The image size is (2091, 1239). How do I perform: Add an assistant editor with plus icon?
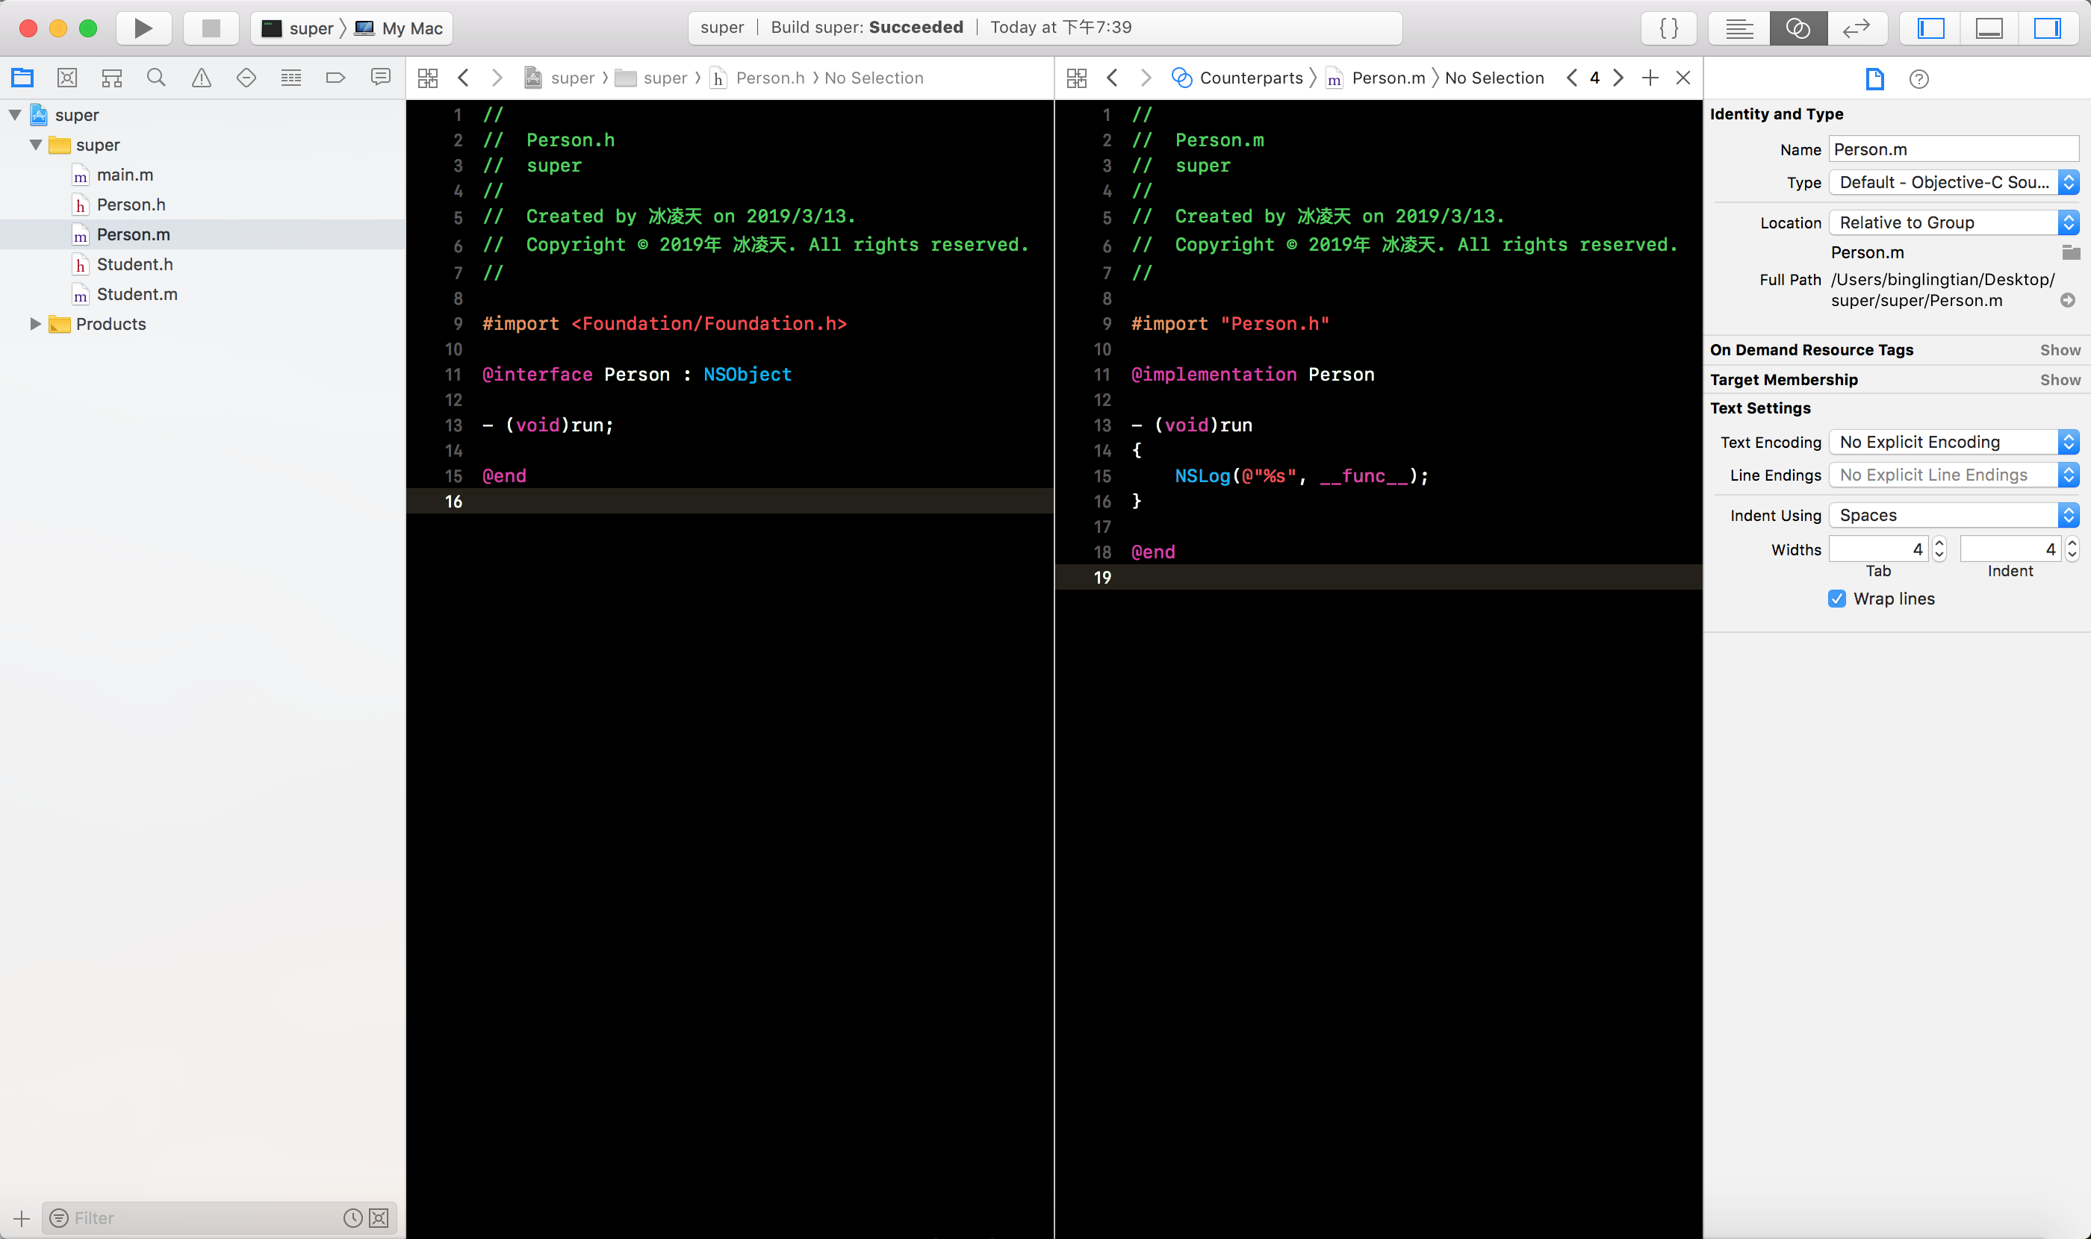click(1650, 78)
